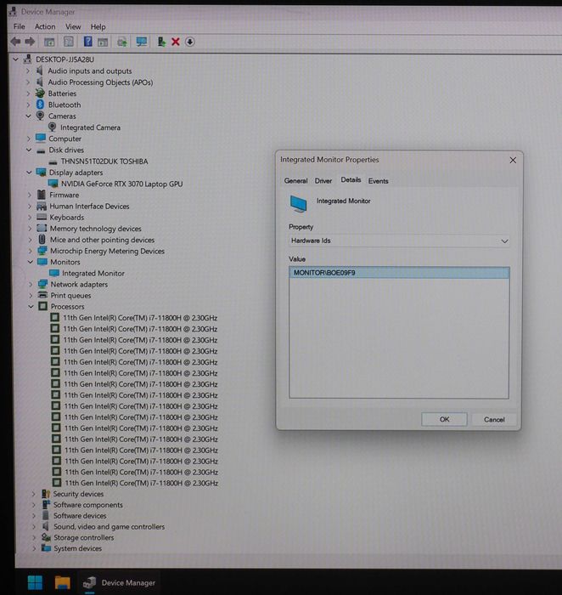562x595 pixels.
Task: Click the Disable device down-arrow icon
Action: point(190,42)
